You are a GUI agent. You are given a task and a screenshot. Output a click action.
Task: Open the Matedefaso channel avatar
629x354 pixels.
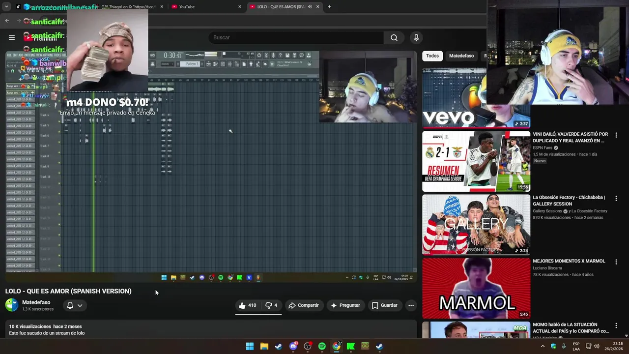pyautogui.click(x=12, y=305)
